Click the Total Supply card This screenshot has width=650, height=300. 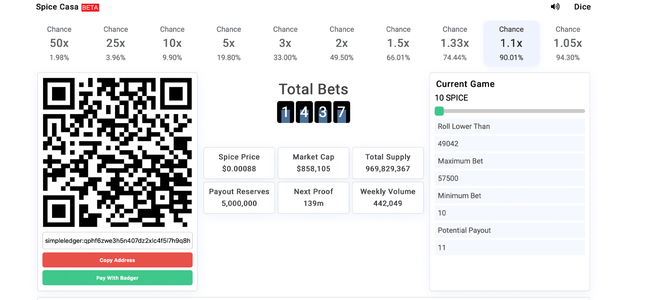click(388, 163)
